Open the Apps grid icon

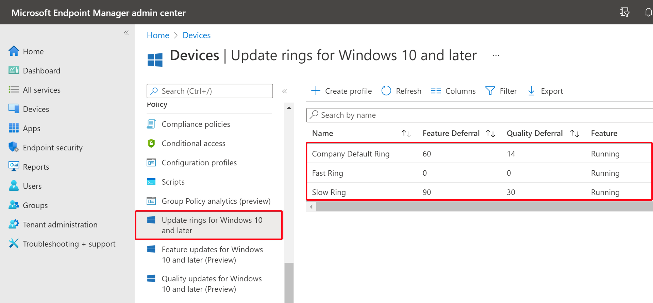(x=14, y=128)
